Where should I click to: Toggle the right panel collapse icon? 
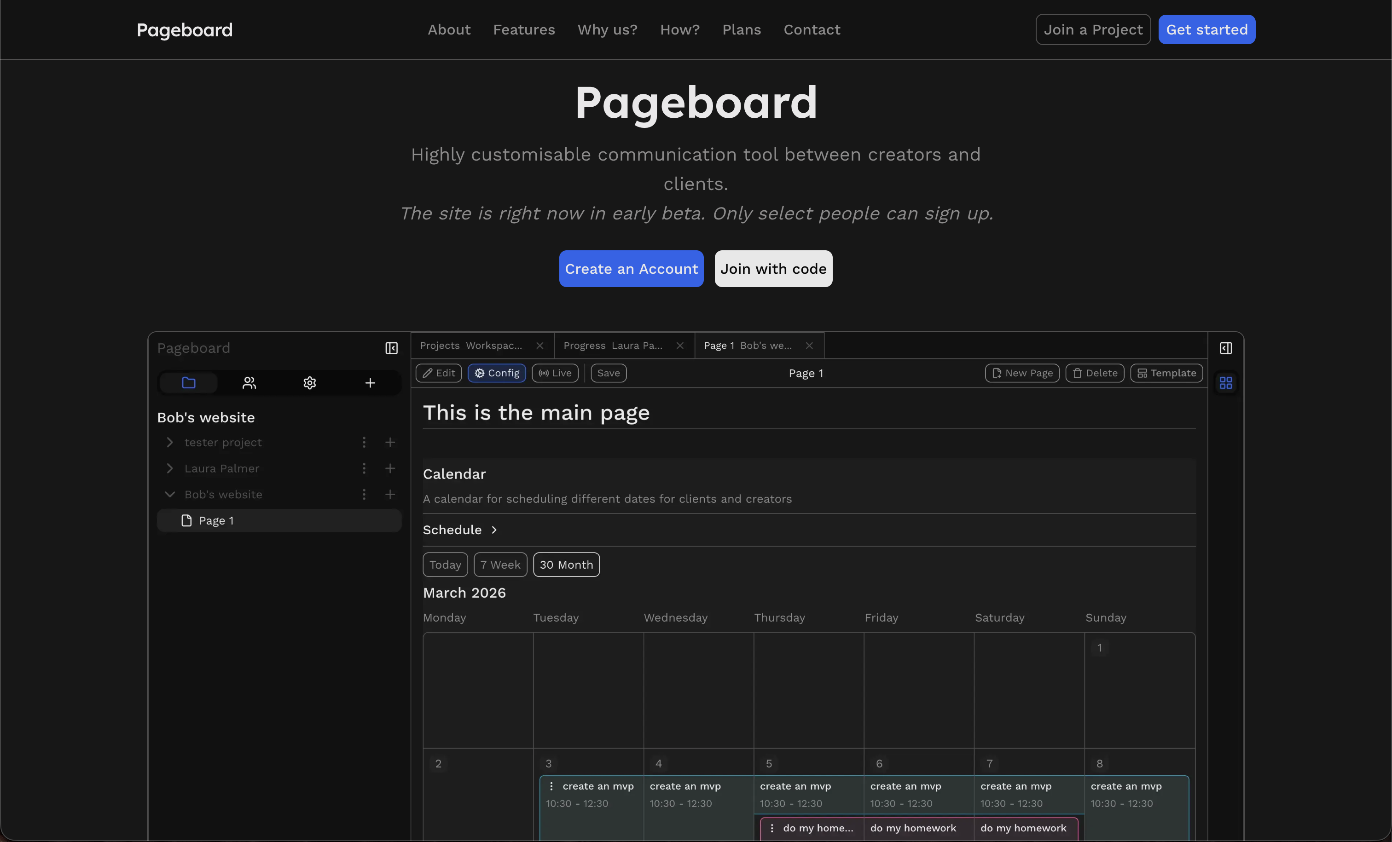click(x=1226, y=348)
